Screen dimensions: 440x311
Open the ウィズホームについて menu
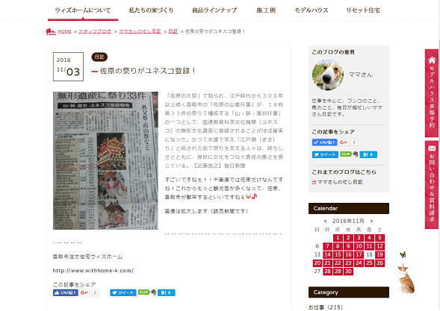(x=83, y=10)
